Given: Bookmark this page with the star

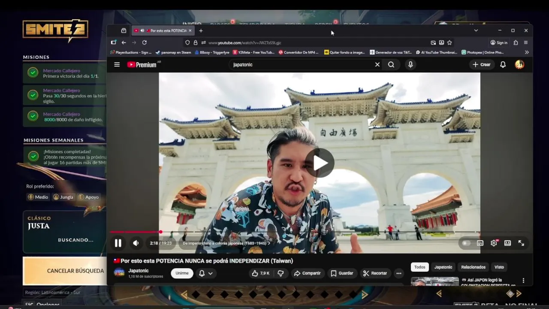Looking at the screenshot, I should click(449, 42).
